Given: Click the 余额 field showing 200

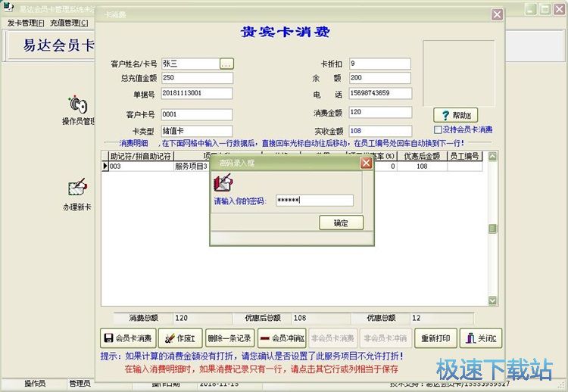Looking at the screenshot, I should (380, 77).
